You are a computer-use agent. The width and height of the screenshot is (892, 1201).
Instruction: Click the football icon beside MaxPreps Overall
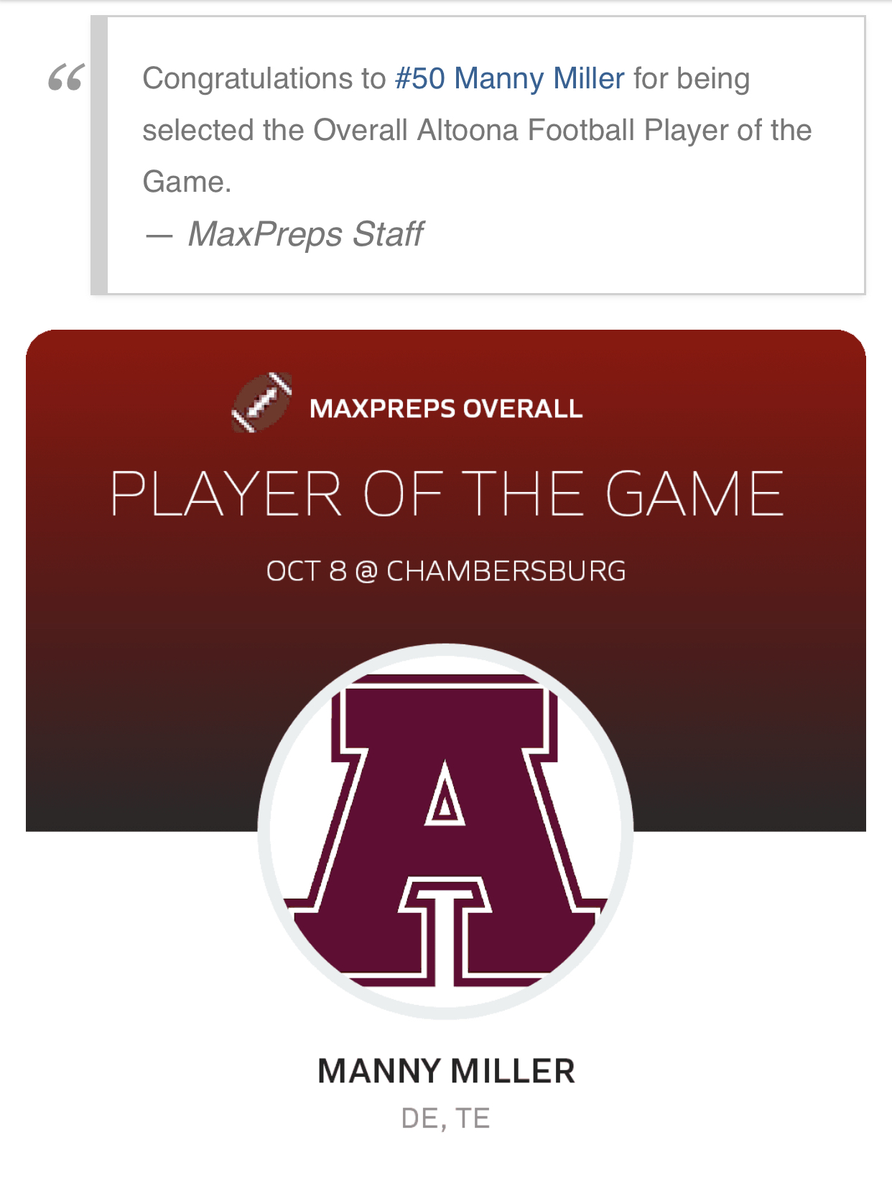pyautogui.click(x=262, y=402)
